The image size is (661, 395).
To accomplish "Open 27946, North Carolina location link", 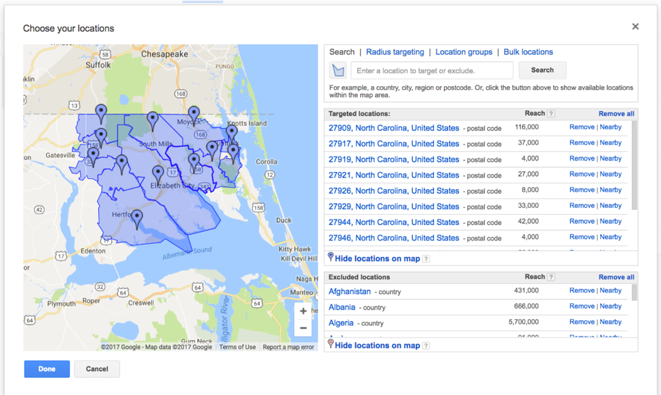I will [x=394, y=238].
